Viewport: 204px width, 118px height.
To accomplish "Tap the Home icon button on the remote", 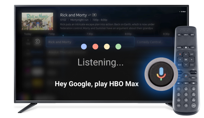I will [x=186, y=47].
